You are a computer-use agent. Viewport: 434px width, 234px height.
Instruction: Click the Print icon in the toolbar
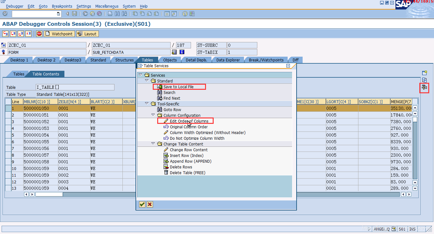point(110,14)
